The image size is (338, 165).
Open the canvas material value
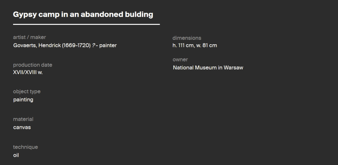tap(22, 128)
